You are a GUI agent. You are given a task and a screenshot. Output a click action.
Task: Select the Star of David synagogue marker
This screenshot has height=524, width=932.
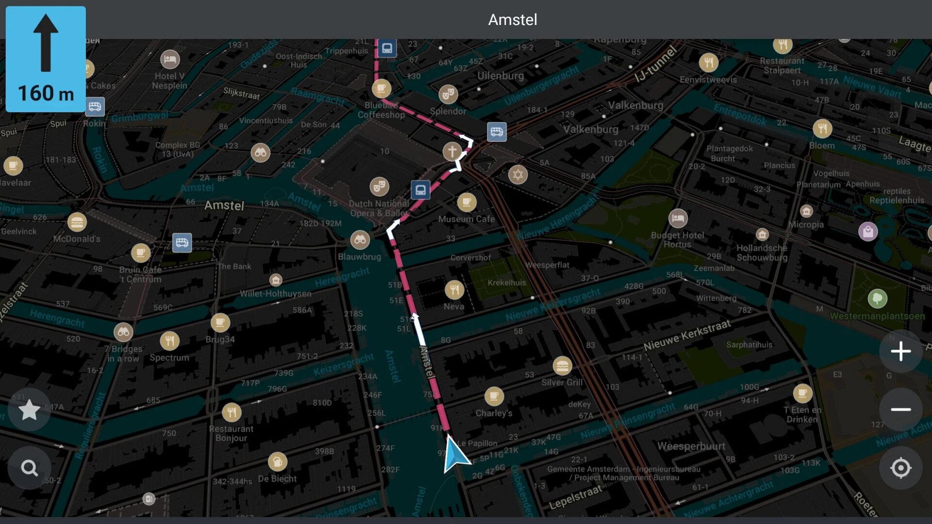[x=517, y=174]
